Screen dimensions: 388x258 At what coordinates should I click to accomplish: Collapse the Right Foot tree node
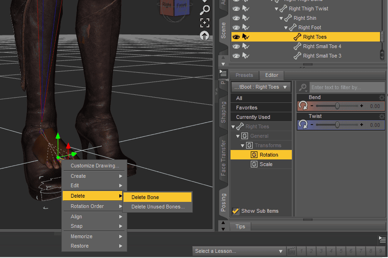pos(286,28)
